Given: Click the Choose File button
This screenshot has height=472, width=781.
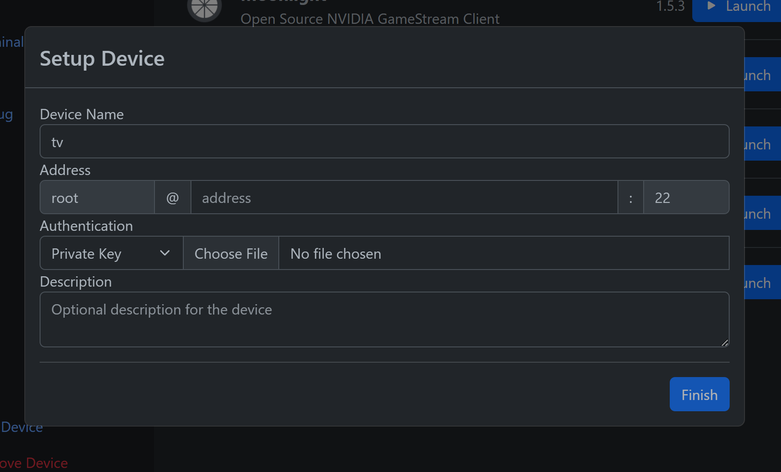Looking at the screenshot, I should point(231,253).
